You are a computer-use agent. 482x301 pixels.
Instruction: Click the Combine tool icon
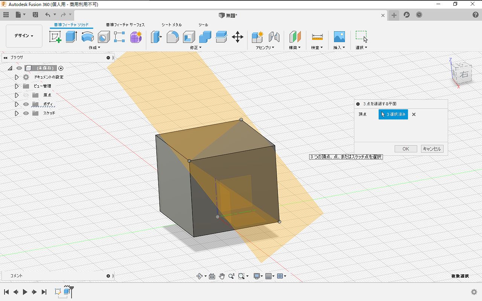click(205, 37)
